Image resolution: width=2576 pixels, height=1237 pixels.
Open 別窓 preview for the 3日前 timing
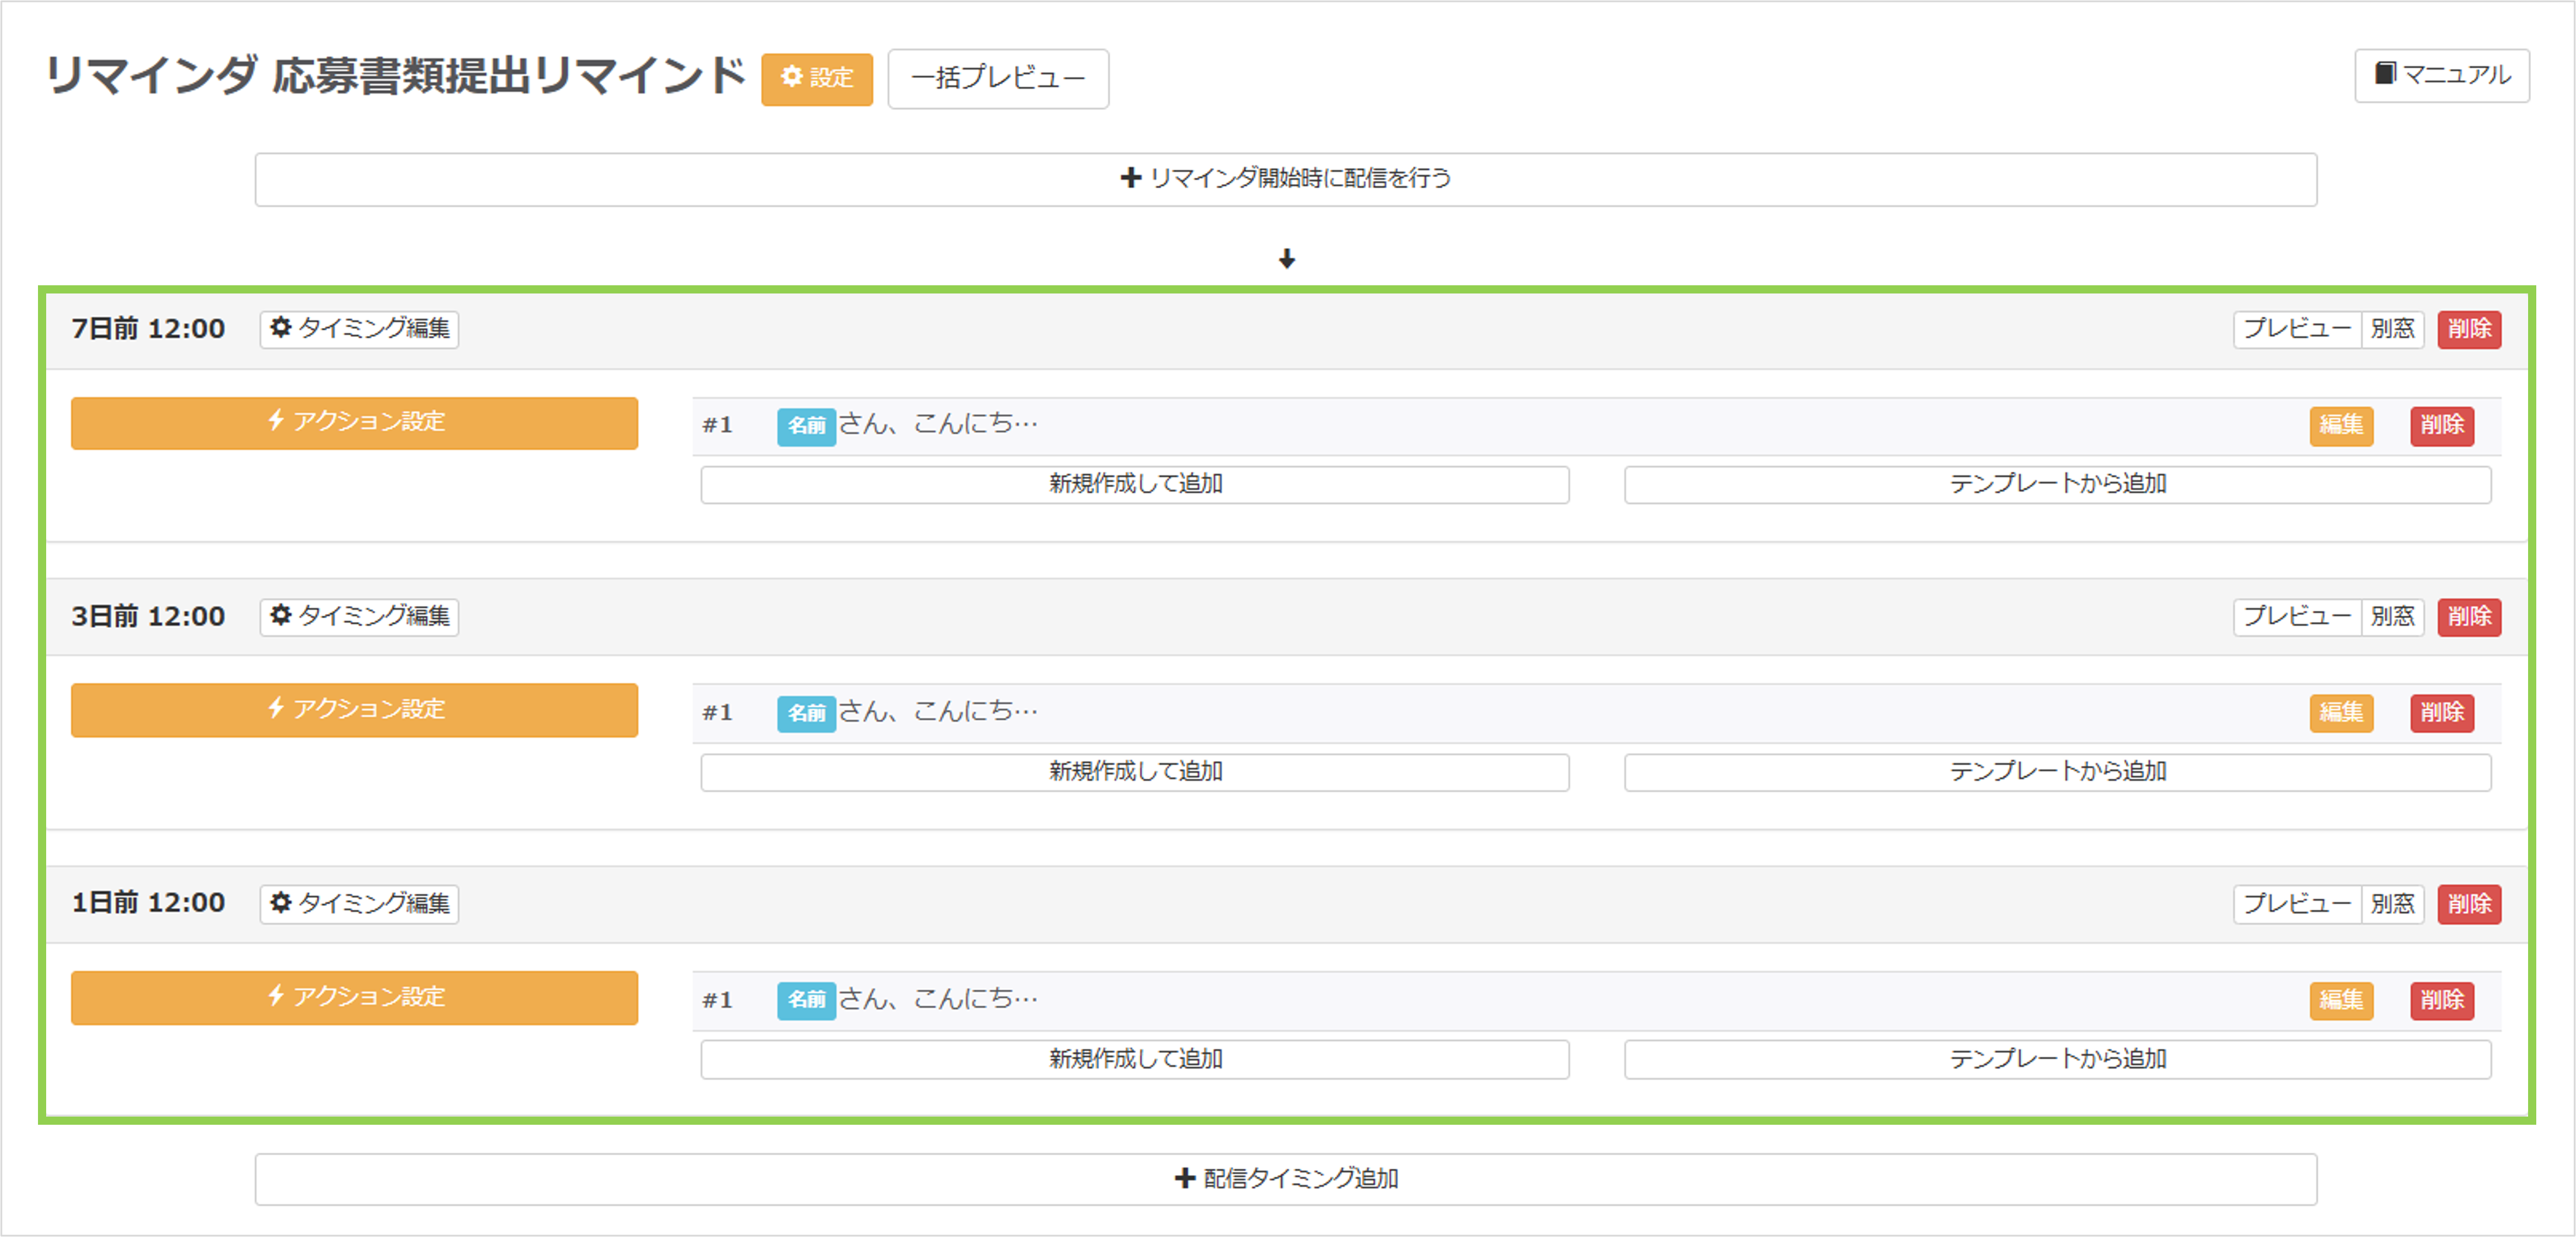[x=2392, y=616]
